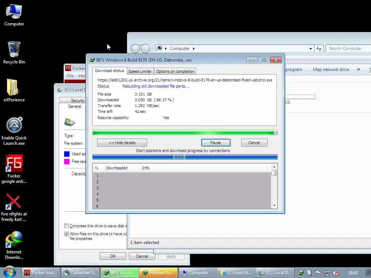Click the Action Center flag tray icon
The width and height of the screenshot is (371, 278).
click(x=318, y=273)
